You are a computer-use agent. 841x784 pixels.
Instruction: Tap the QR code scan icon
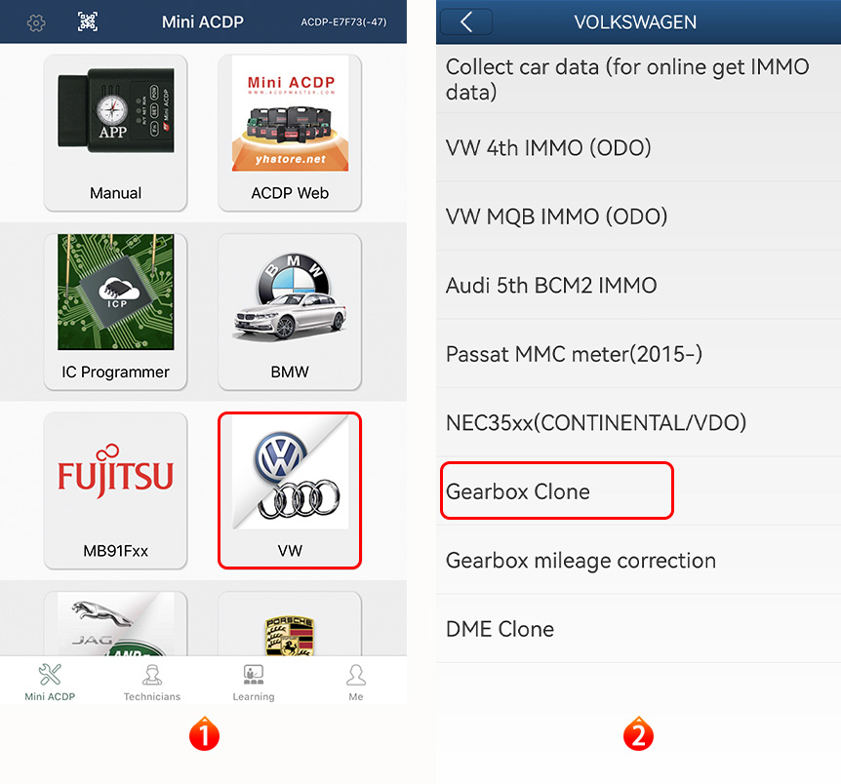88,21
